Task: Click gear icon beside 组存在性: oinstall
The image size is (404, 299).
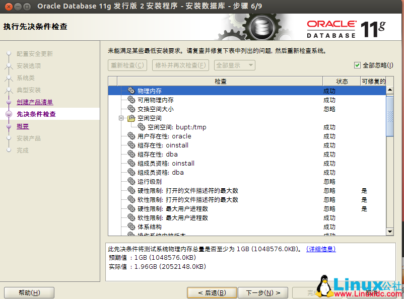Action: pyautogui.click(x=131, y=145)
